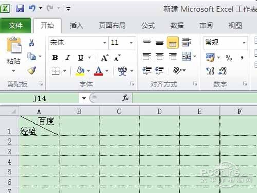Click the wén phonetic guide icon

[122, 71]
